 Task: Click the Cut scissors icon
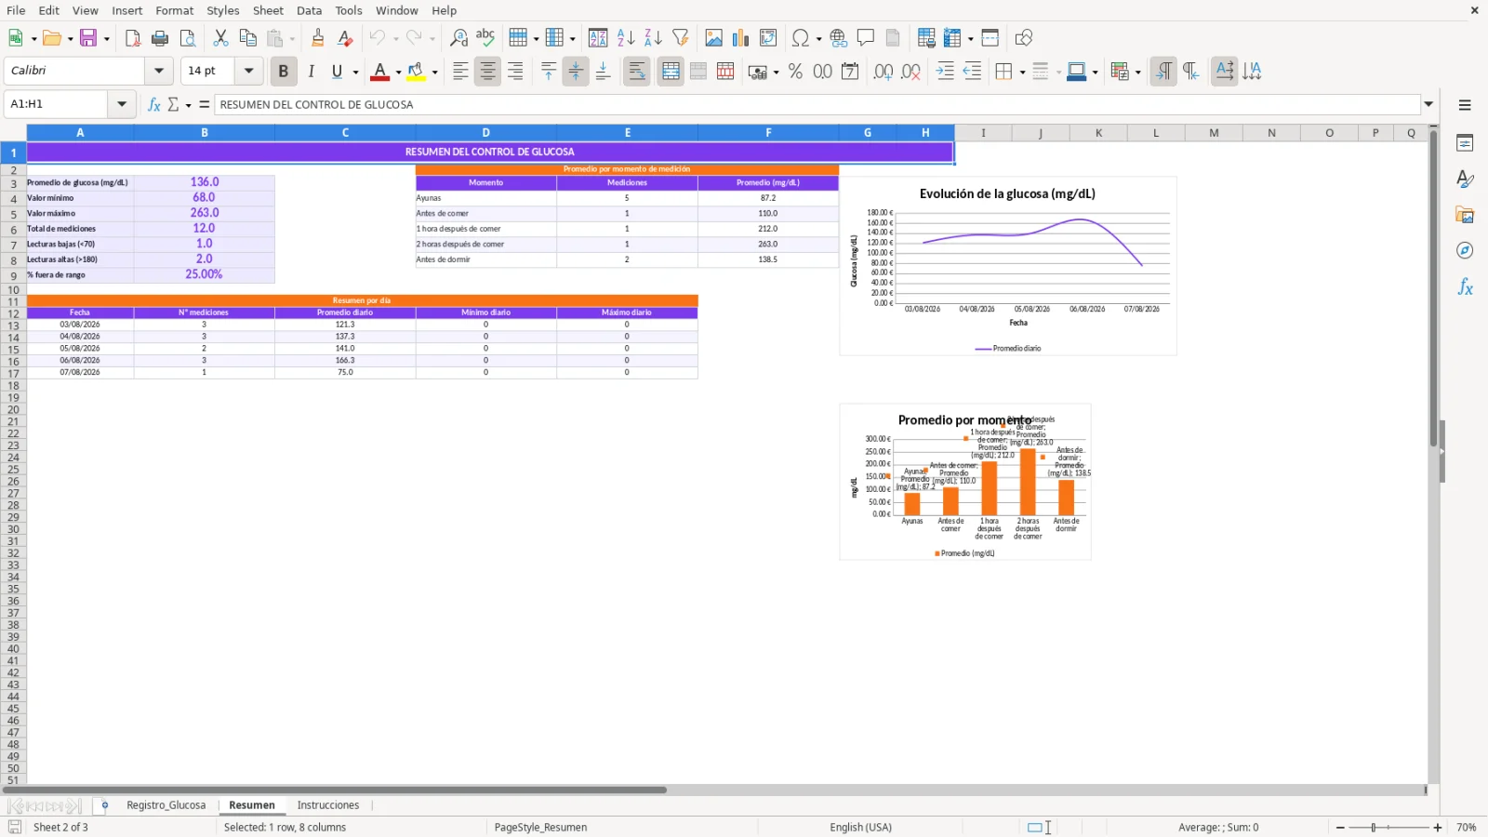click(220, 38)
